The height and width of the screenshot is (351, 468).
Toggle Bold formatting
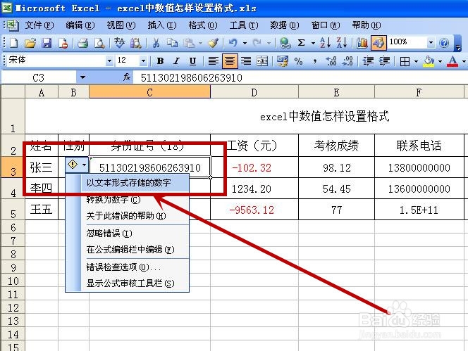(x=160, y=61)
